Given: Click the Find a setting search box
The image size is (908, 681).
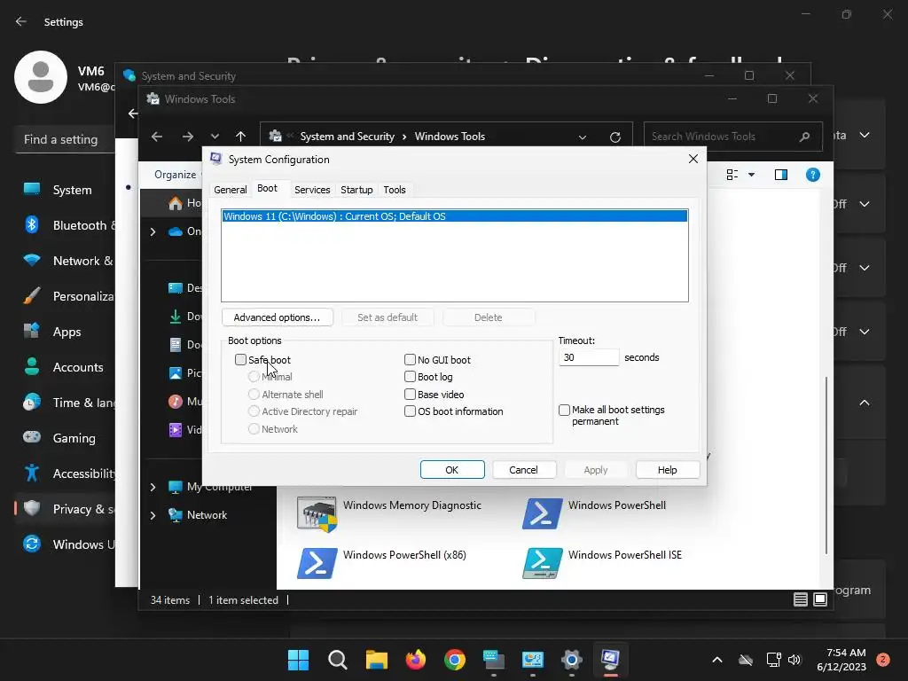Looking at the screenshot, I should click(65, 139).
